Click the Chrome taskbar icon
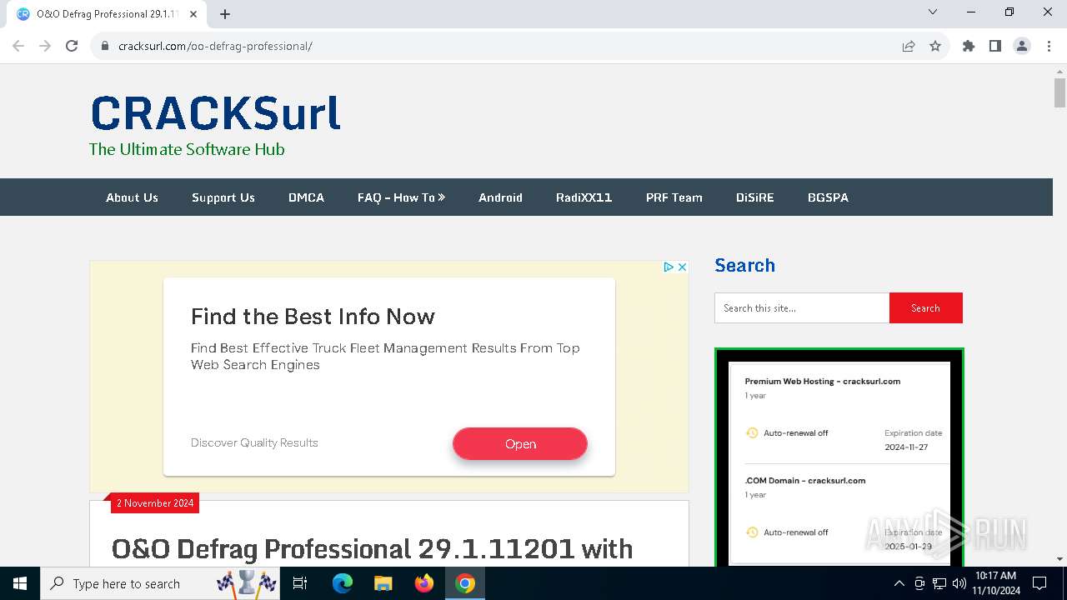 pos(465,583)
